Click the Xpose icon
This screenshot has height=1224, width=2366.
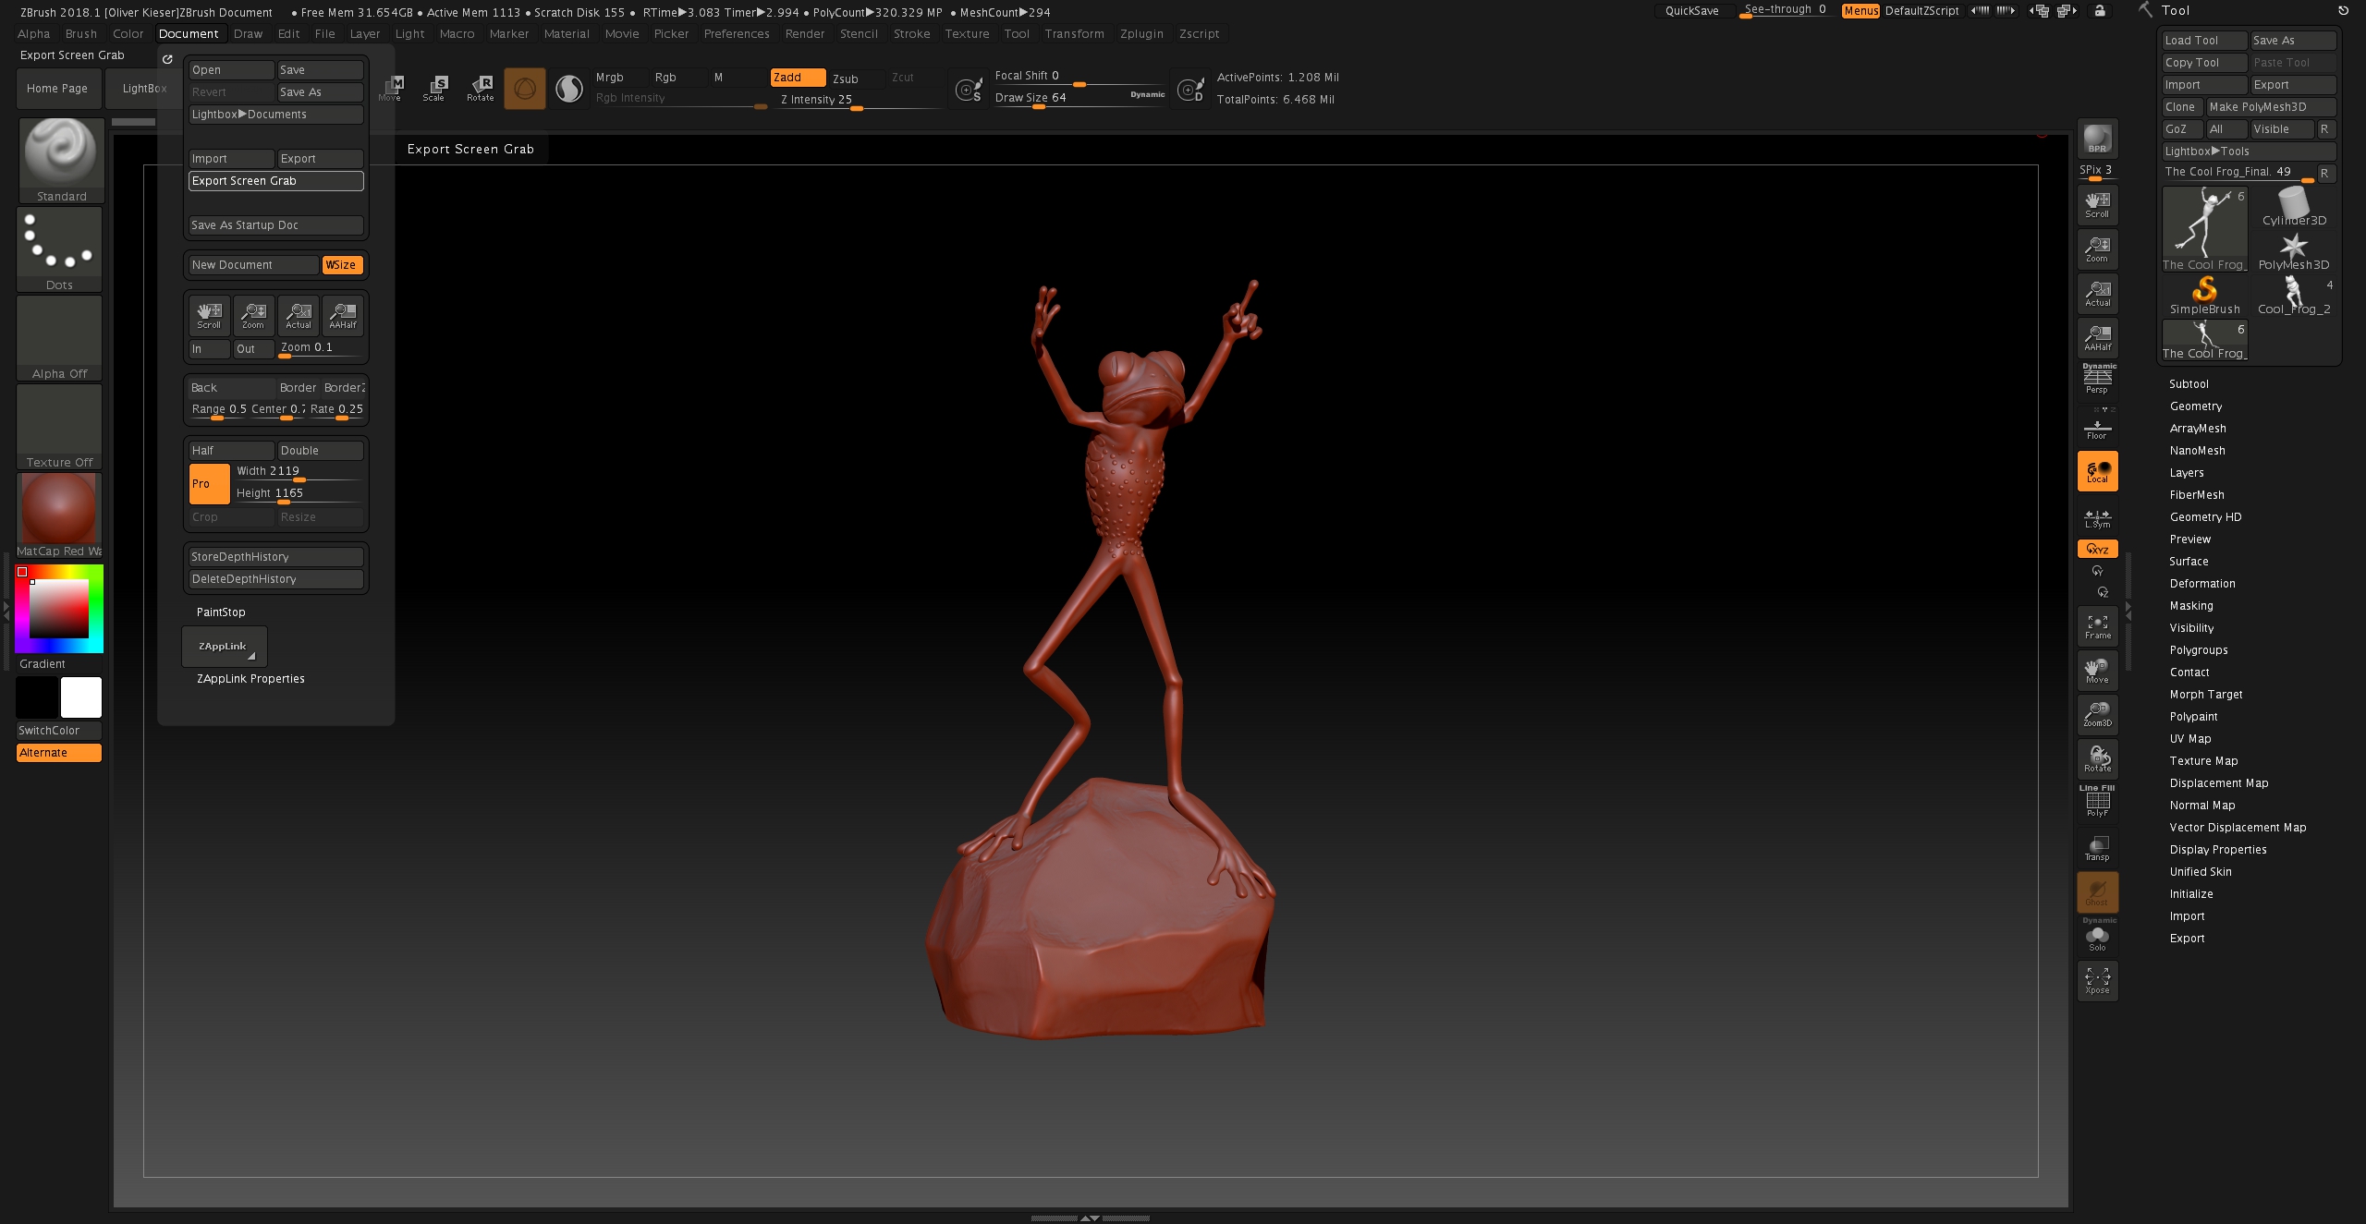2097,981
